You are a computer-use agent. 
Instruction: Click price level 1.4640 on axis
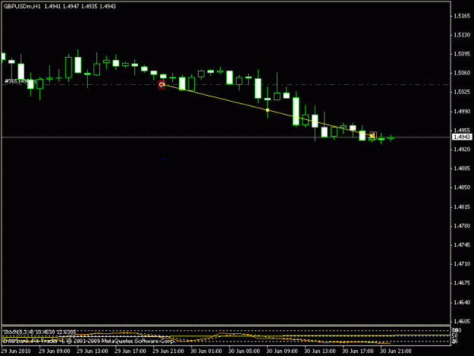(462, 302)
